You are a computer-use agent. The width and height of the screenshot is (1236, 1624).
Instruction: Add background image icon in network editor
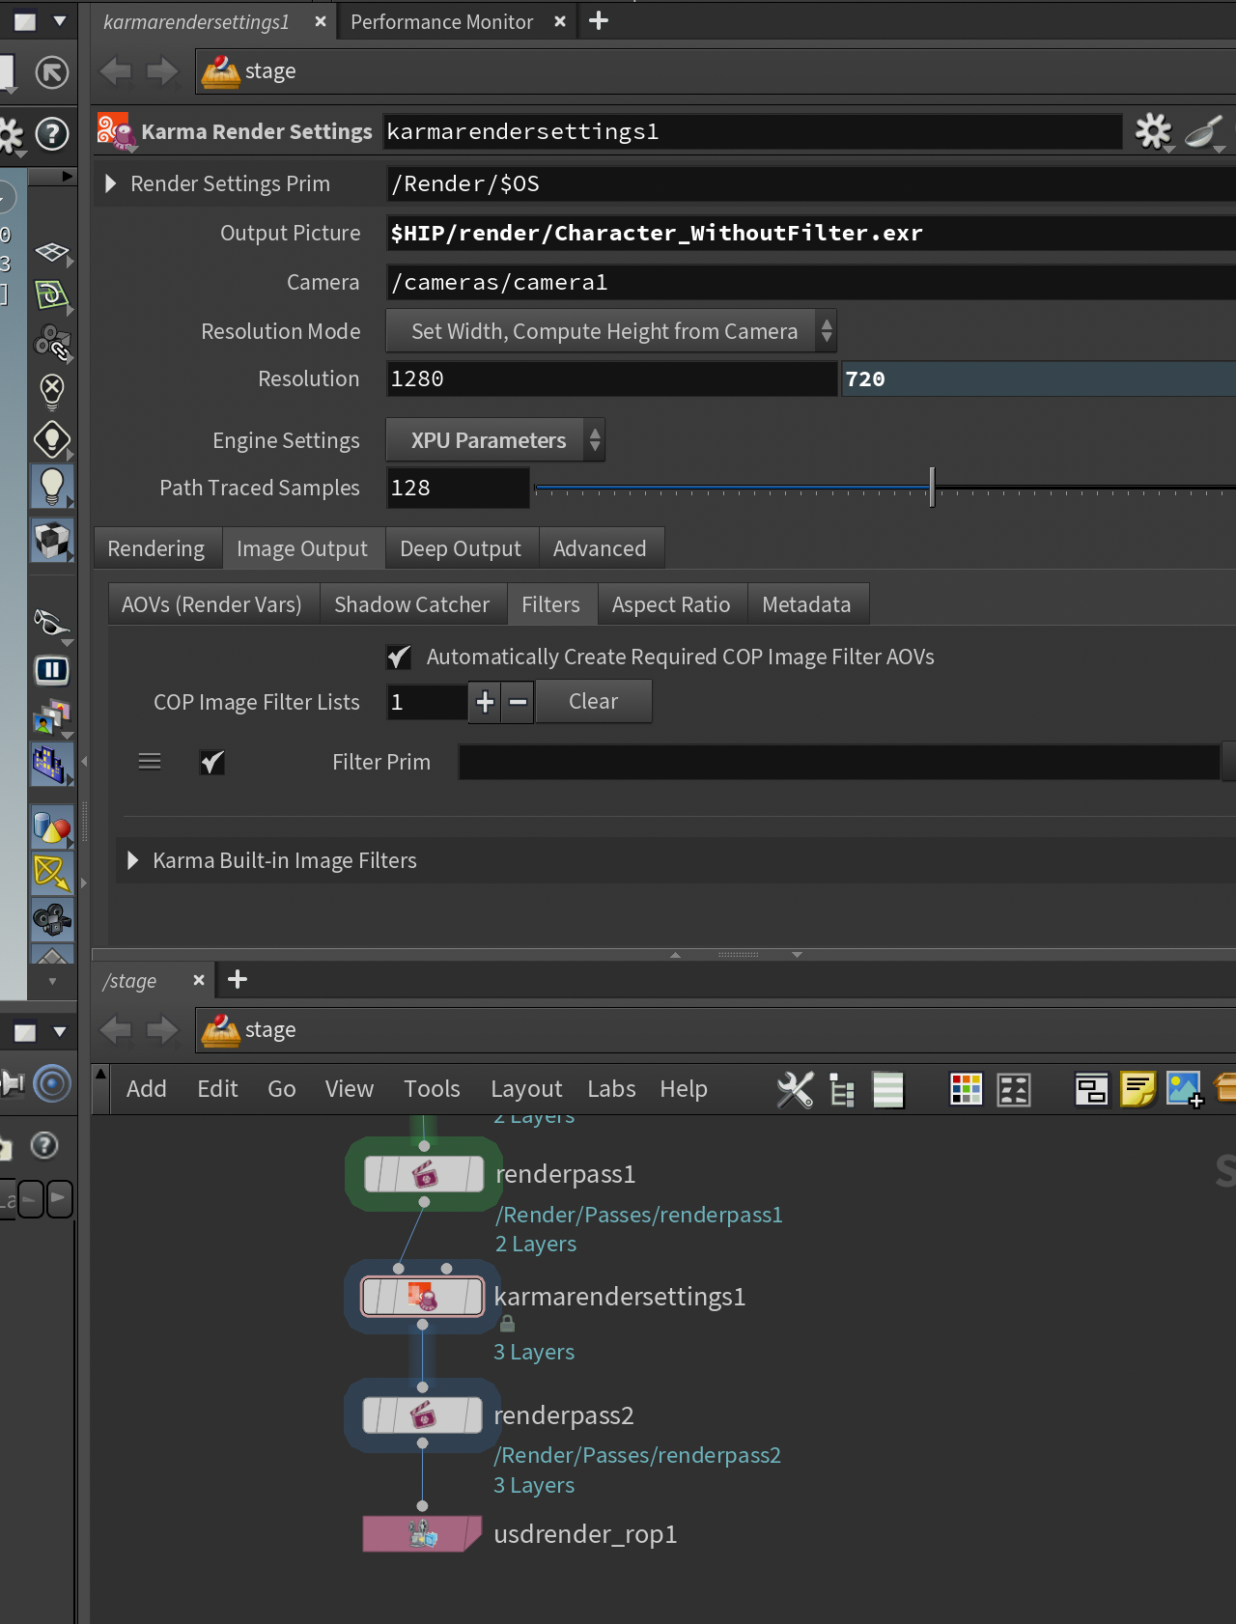(1184, 1090)
